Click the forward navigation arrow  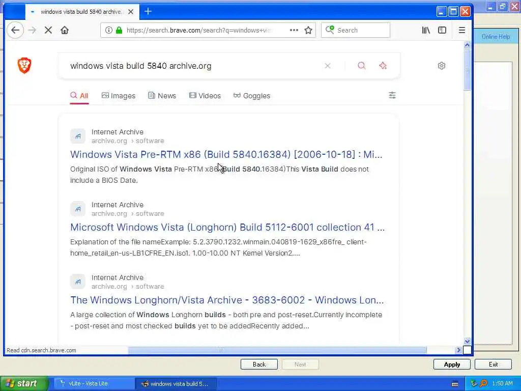tap(32, 30)
